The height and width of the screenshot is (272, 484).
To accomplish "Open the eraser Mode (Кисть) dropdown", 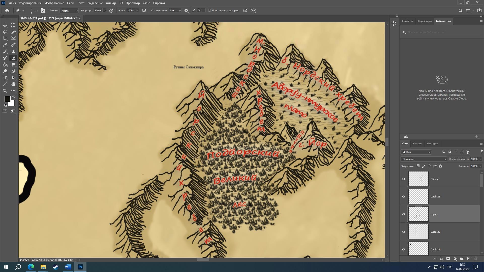I will [69, 11].
